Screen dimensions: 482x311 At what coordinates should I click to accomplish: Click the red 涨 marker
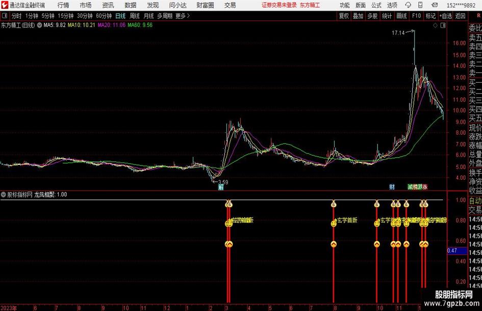pos(425,187)
